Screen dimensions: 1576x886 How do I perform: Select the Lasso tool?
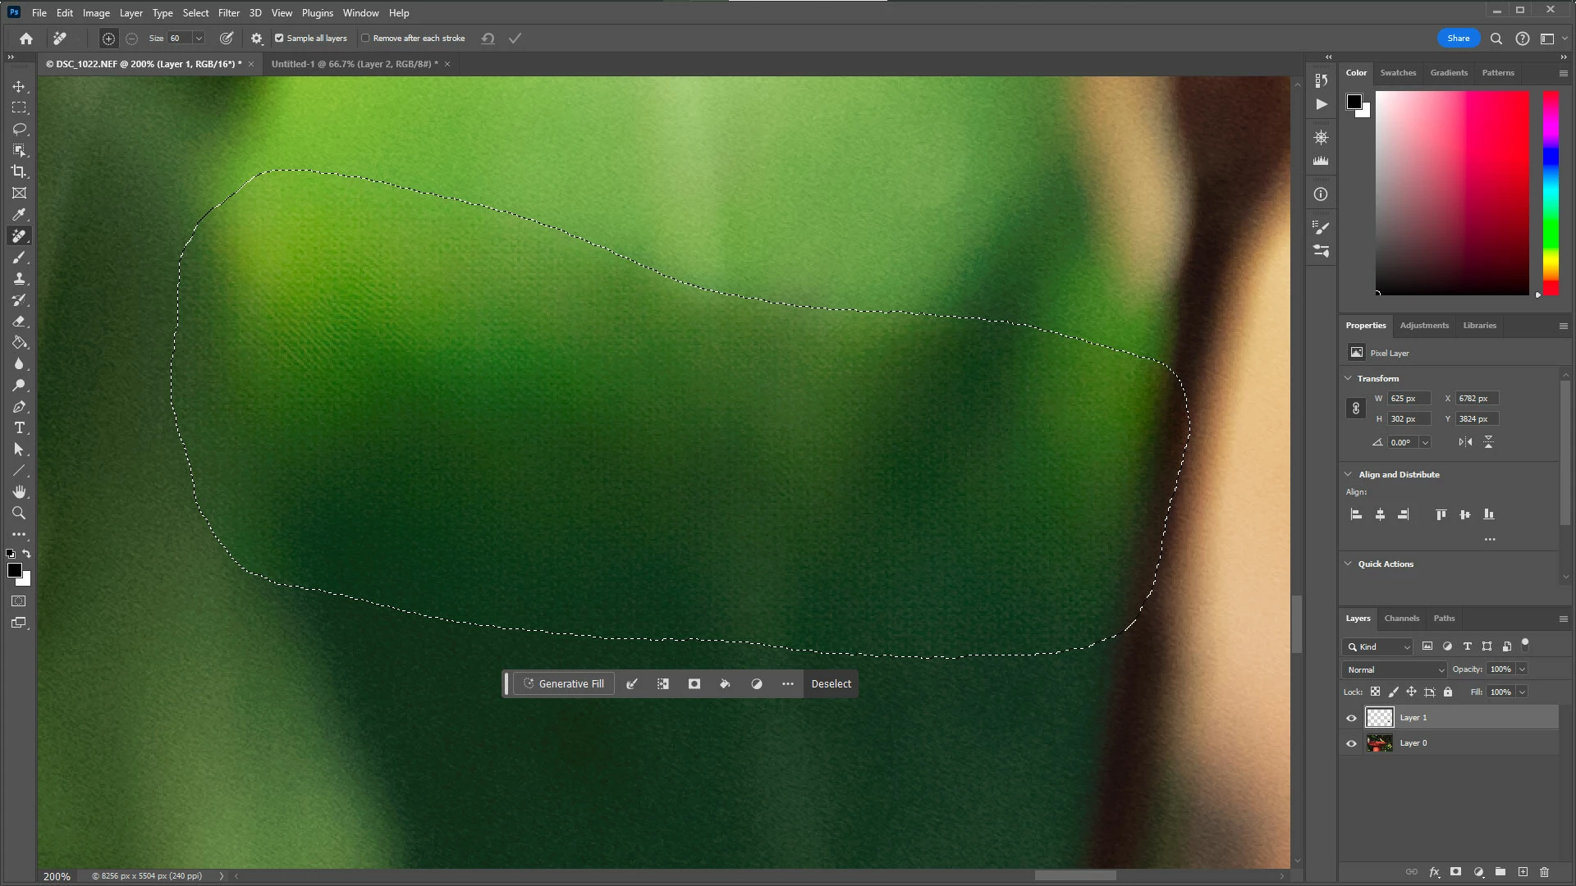pyautogui.click(x=19, y=130)
